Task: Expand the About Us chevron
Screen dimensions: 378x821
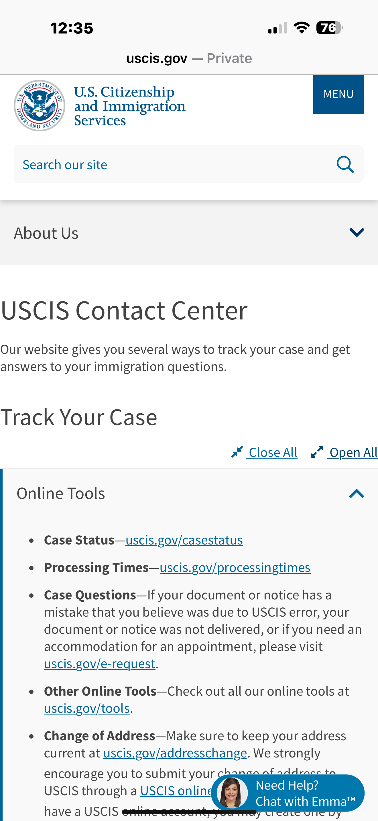Action: 357,233
